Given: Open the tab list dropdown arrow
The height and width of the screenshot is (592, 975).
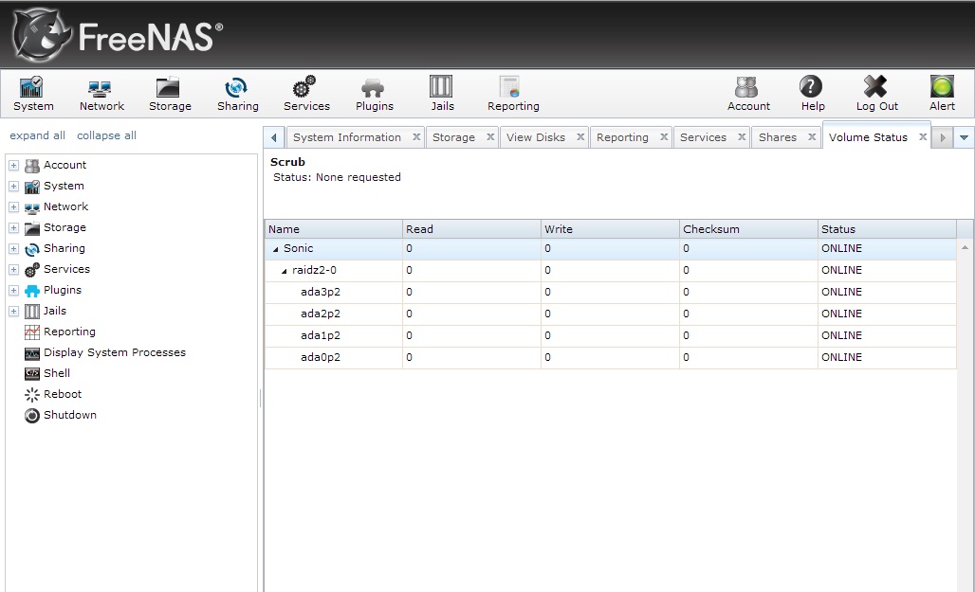Looking at the screenshot, I should [x=964, y=137].
